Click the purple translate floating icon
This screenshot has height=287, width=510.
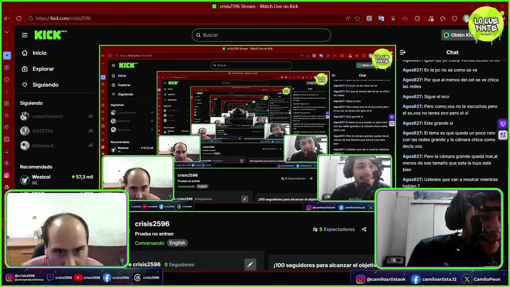point(503,135)
